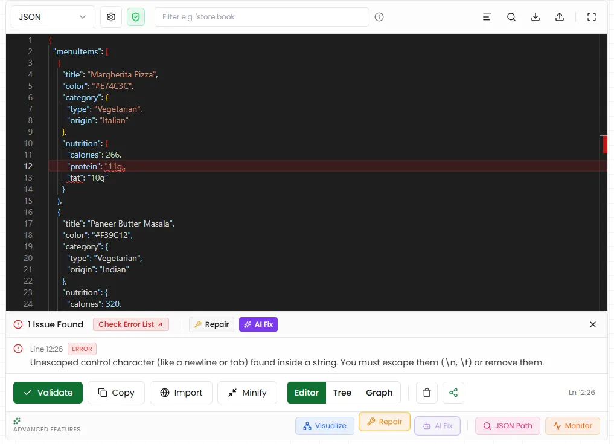Open the editor format options menu
Screen dimensions: 614x444
(487, 17)
